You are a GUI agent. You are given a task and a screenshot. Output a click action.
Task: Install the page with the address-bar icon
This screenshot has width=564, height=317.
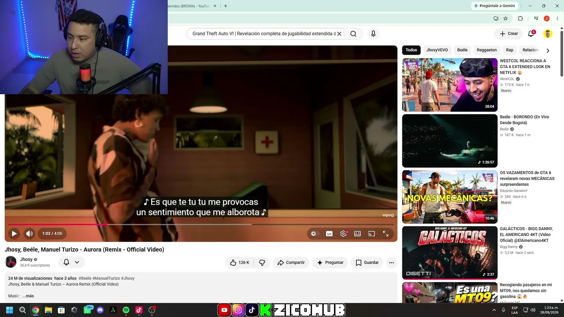[x=496, y=18]
